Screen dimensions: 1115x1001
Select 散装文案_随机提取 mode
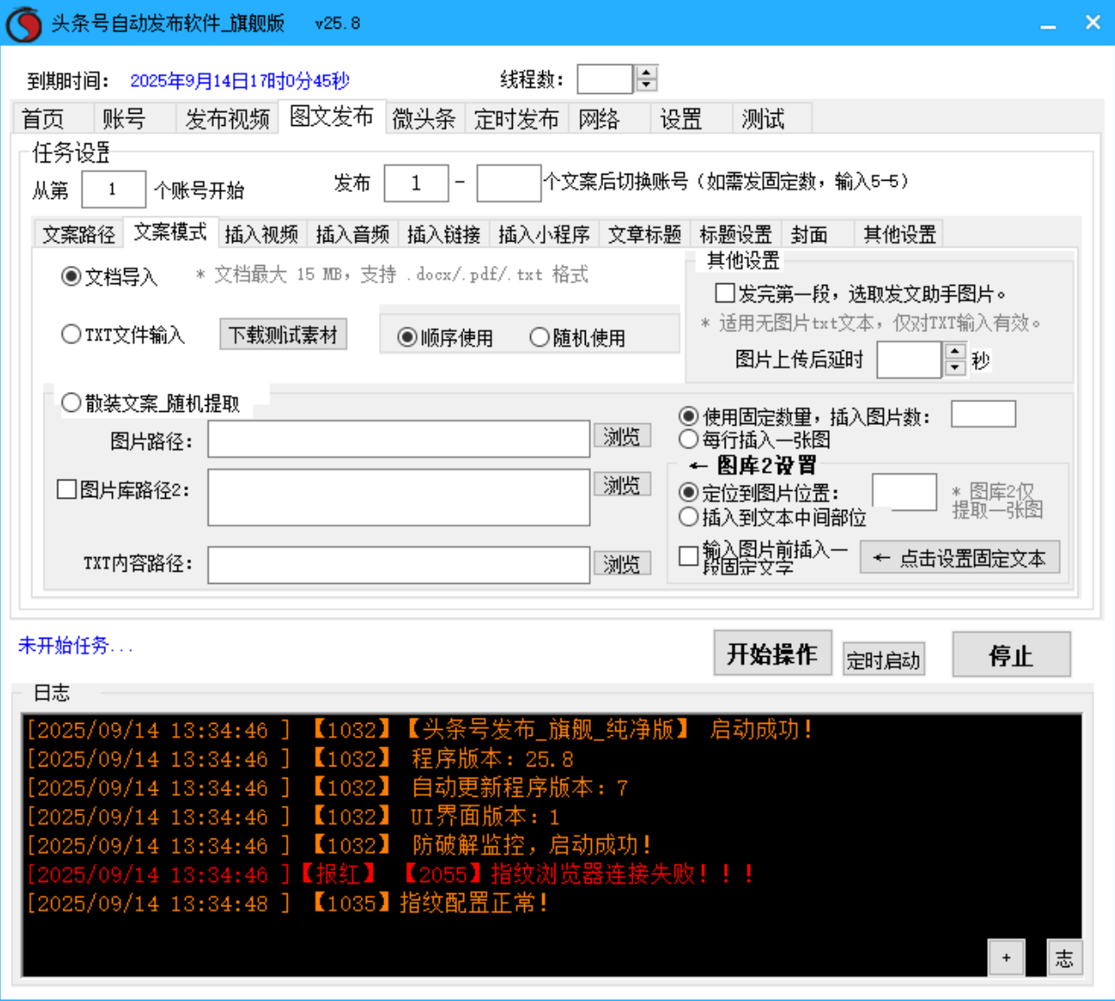point(70,401)
